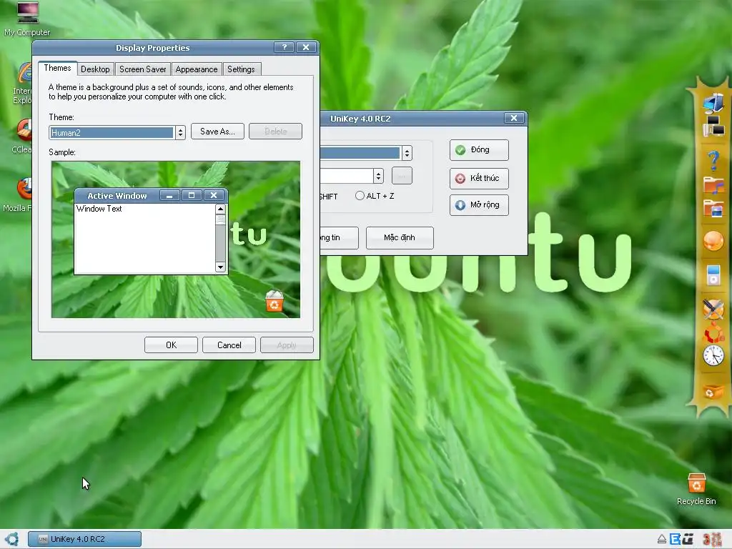Image resolution: width=732 pixels, height=549 pixels.
Task: Click greyed Delete theme button
Action: (275, 132)
